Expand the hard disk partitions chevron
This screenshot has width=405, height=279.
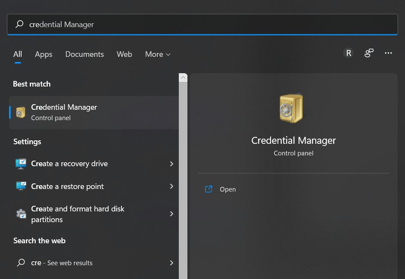[x=171, y=214]
